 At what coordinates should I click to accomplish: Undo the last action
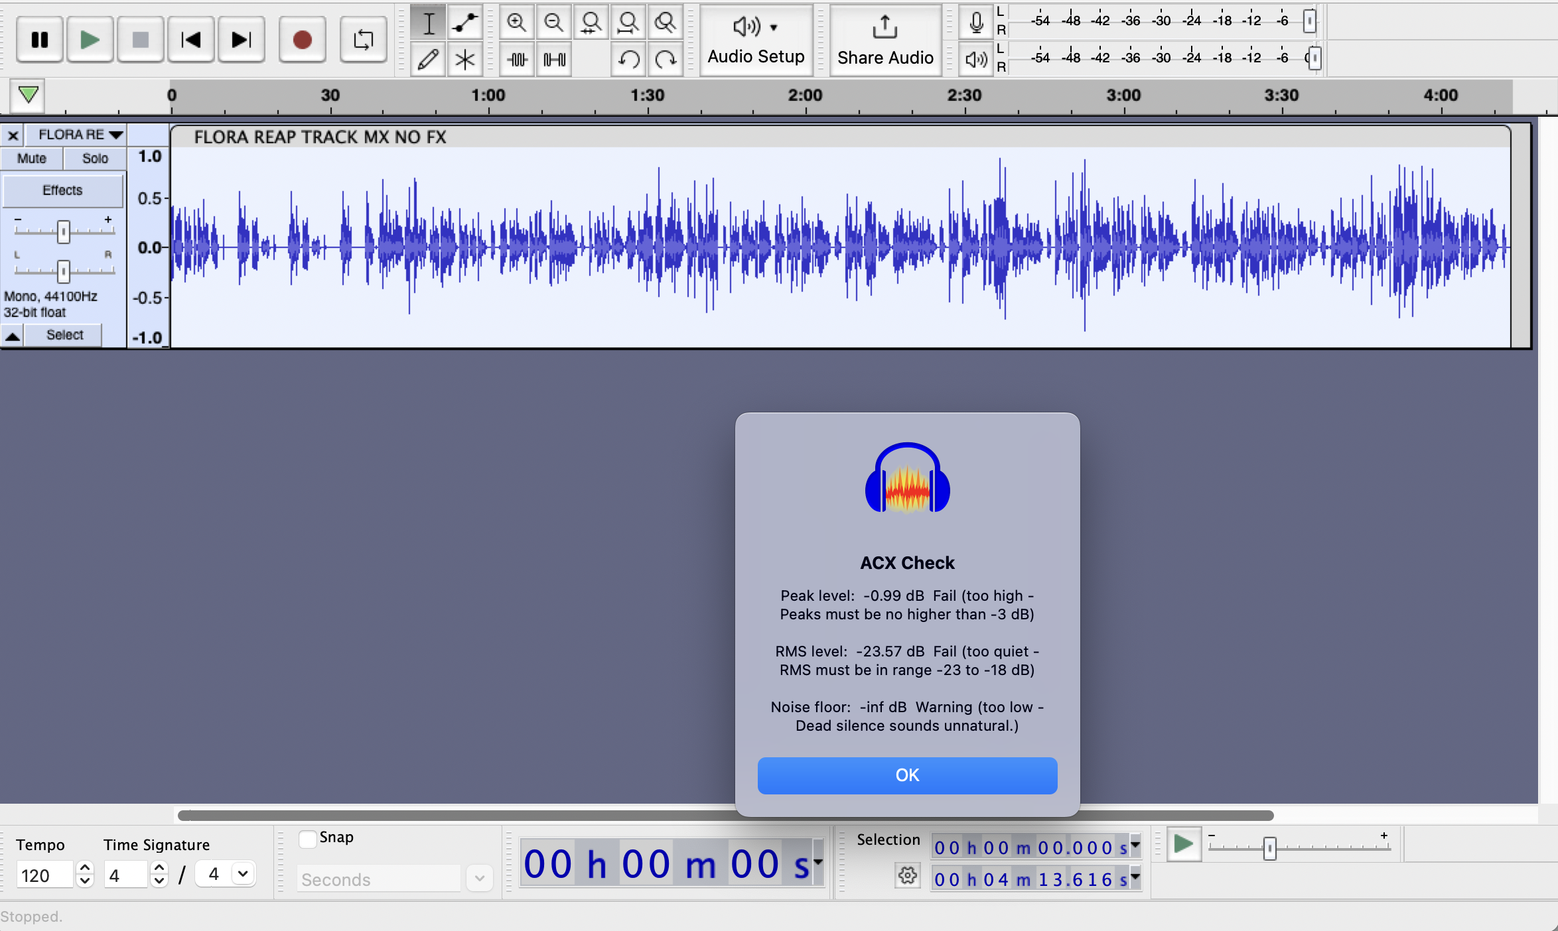pos(628,60)
